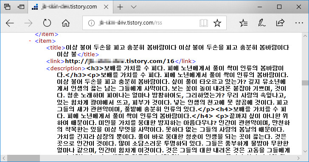Image resolution: width=309 pixels, height=162 pixels.
Task: Toggle reading view book icon
Action: pos(203,23)
